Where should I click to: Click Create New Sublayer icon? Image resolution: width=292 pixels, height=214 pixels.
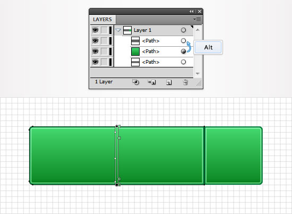(x=152, y=82)
